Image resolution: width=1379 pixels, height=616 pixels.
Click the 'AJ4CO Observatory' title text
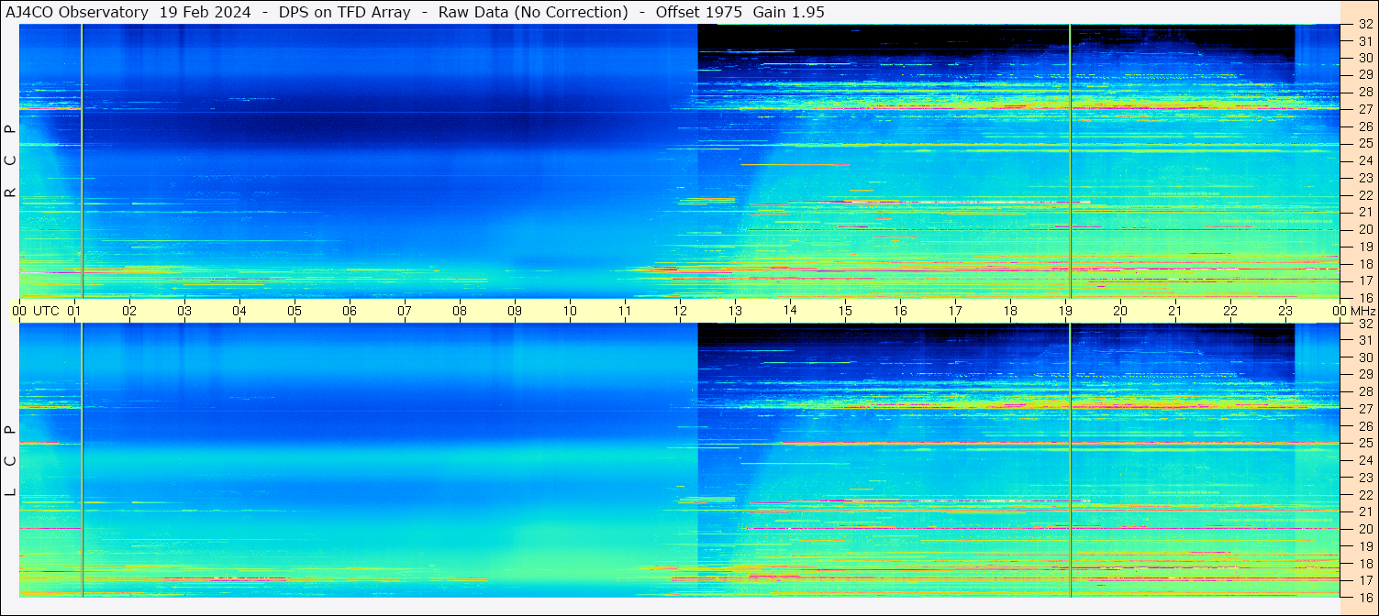click(x=78, y=12)
